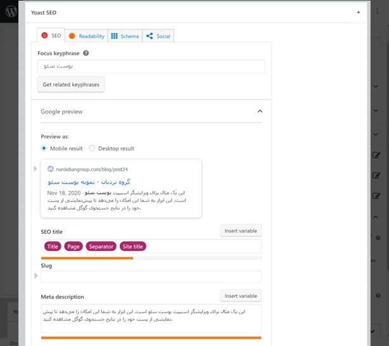Image resolution: width=389 pixels, height=346 pixels.
Task: Open the SEO tab
Action: (51, 35)
